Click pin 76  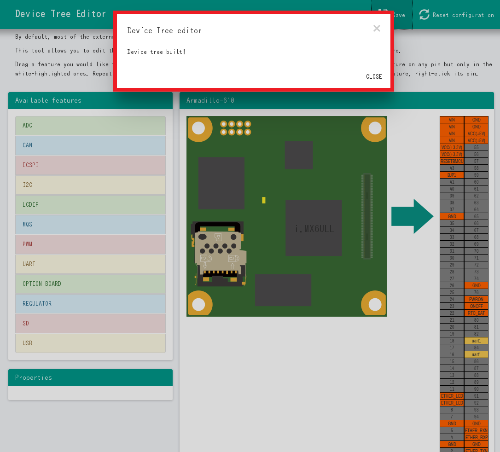476,293
